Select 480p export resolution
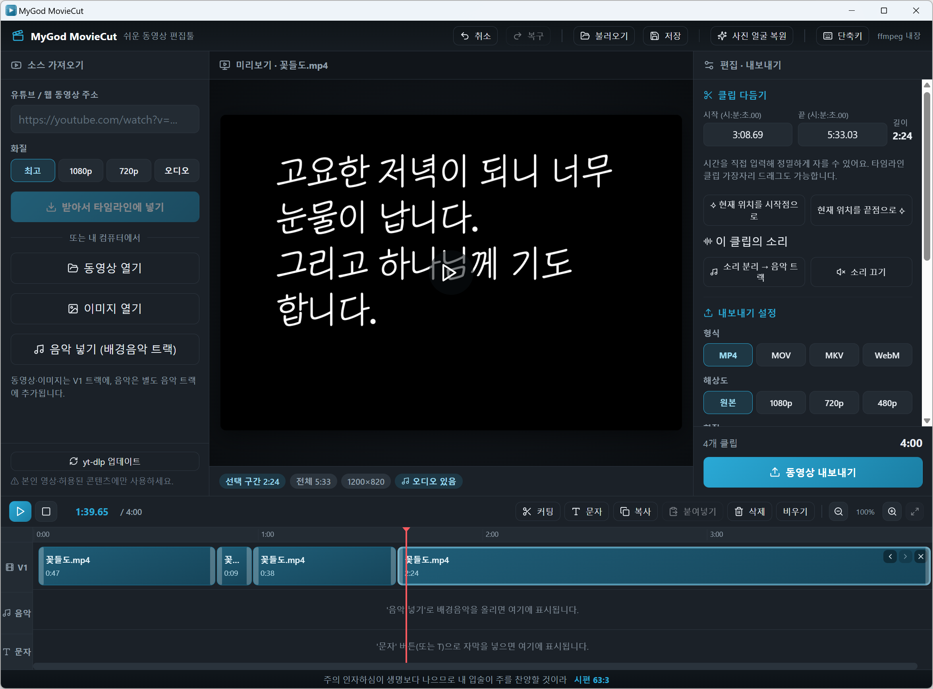 (x=887, y=403)
